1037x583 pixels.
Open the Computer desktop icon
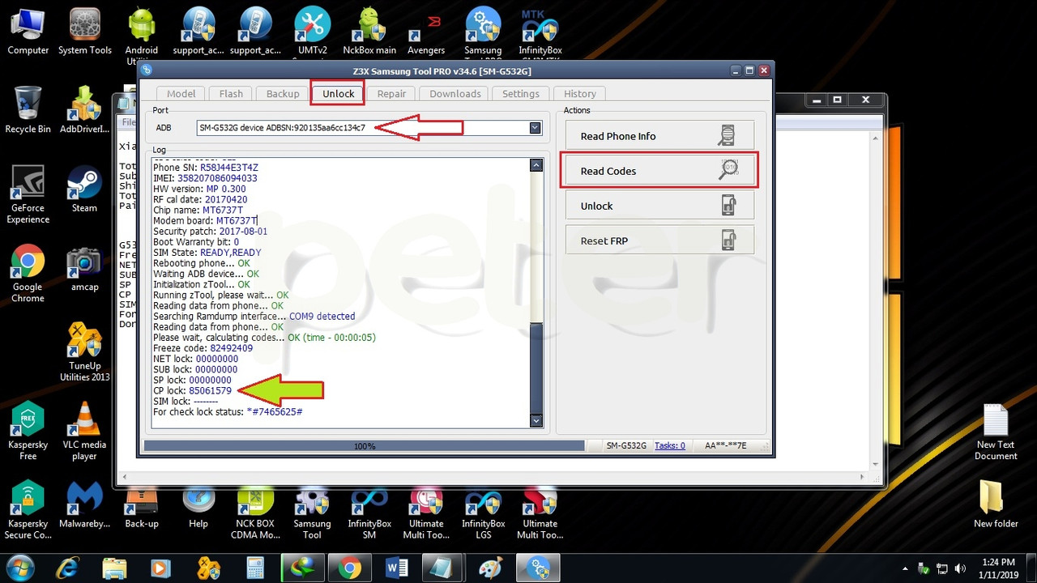[28, 31]
